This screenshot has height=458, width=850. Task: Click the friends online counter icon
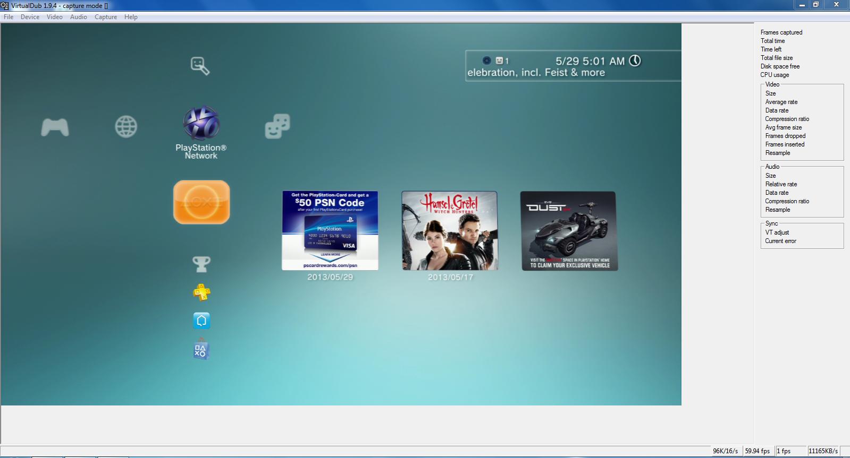[x=502, y=61]
